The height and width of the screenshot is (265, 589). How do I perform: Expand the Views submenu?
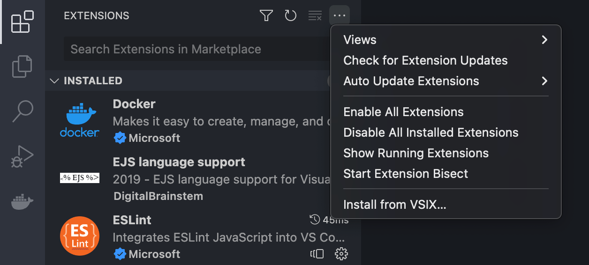(446, 40)
